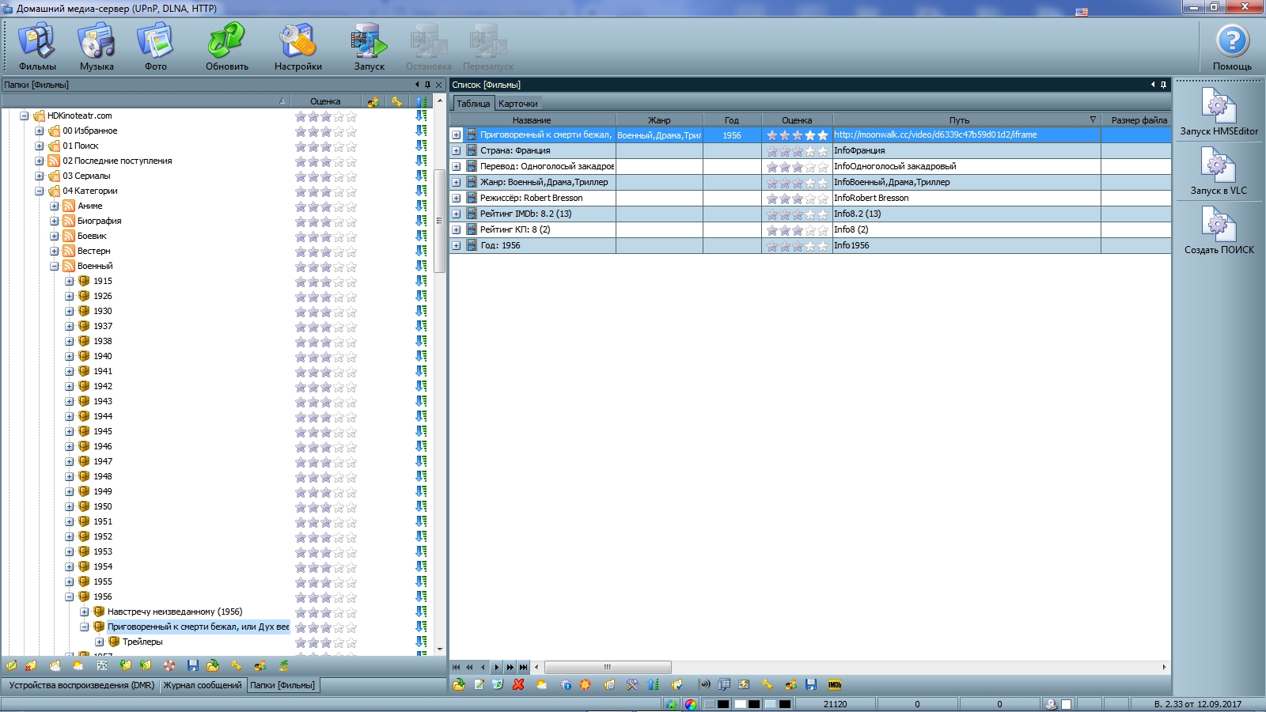Open the color wheel in status bar
1266x712 pixels.
pos(691,704)
